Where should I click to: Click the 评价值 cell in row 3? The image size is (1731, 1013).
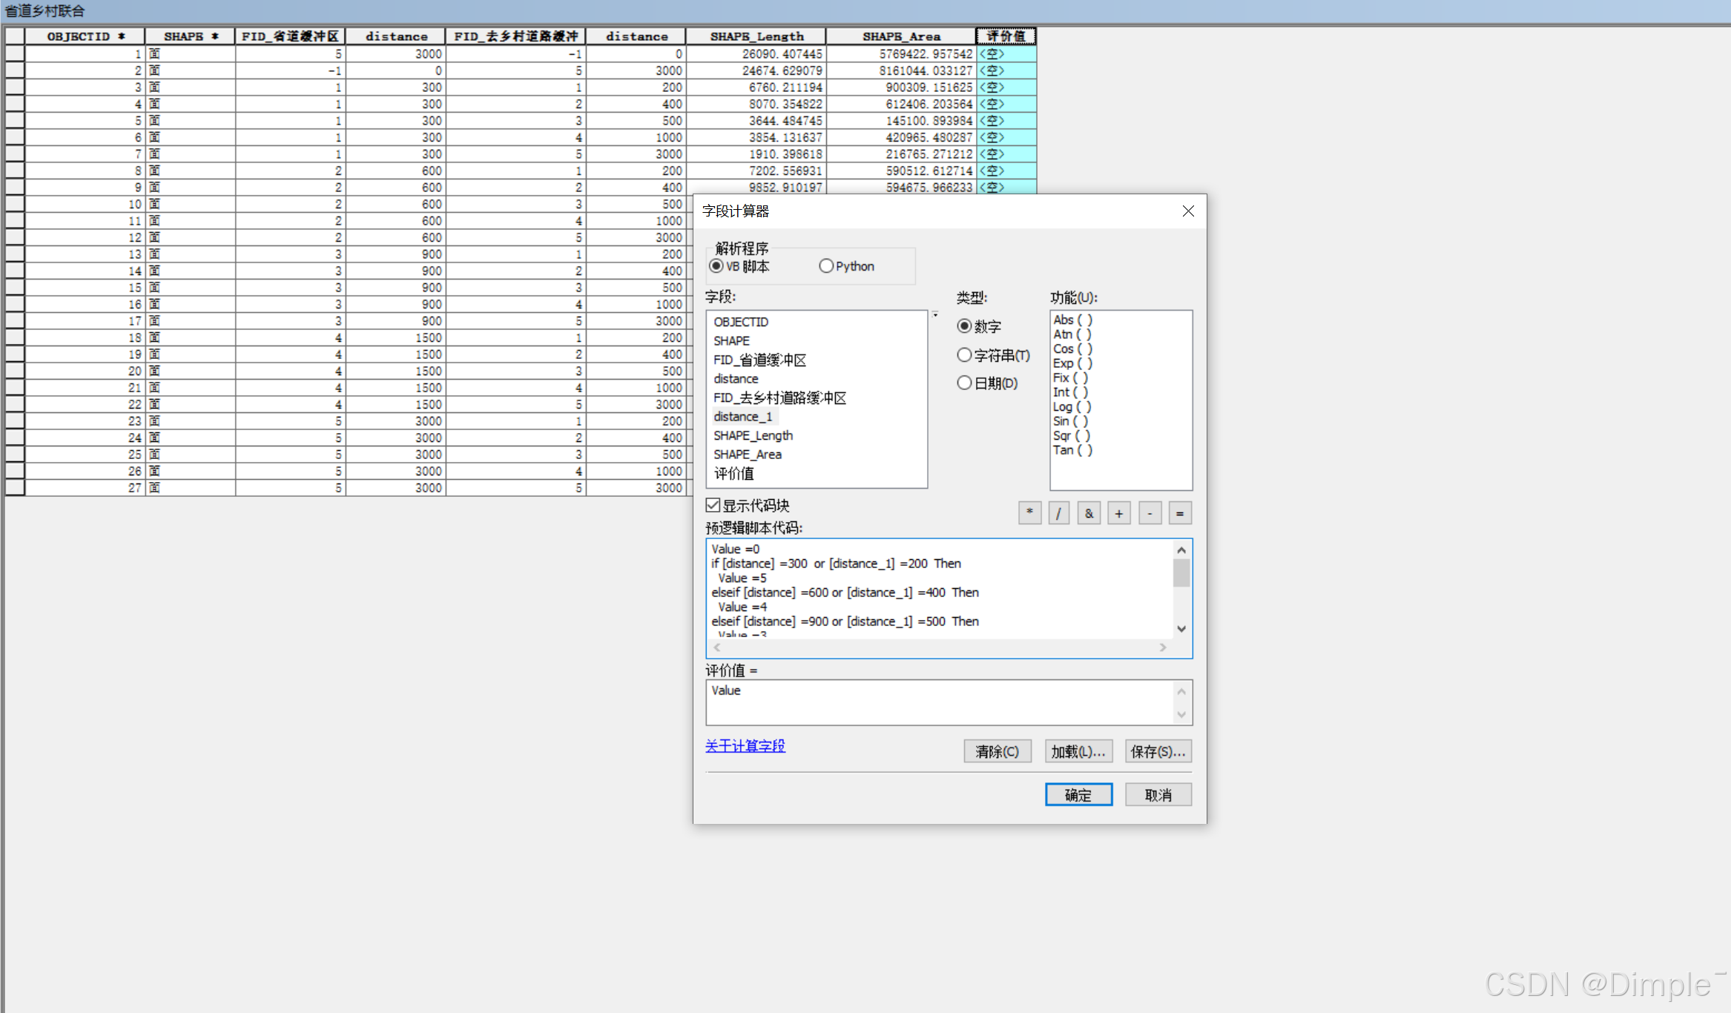click(1006, 88)
